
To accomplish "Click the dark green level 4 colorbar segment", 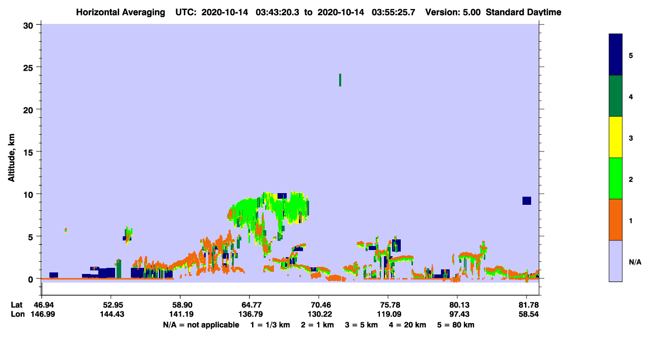I will pyautogui.click(x=616, y=96).
